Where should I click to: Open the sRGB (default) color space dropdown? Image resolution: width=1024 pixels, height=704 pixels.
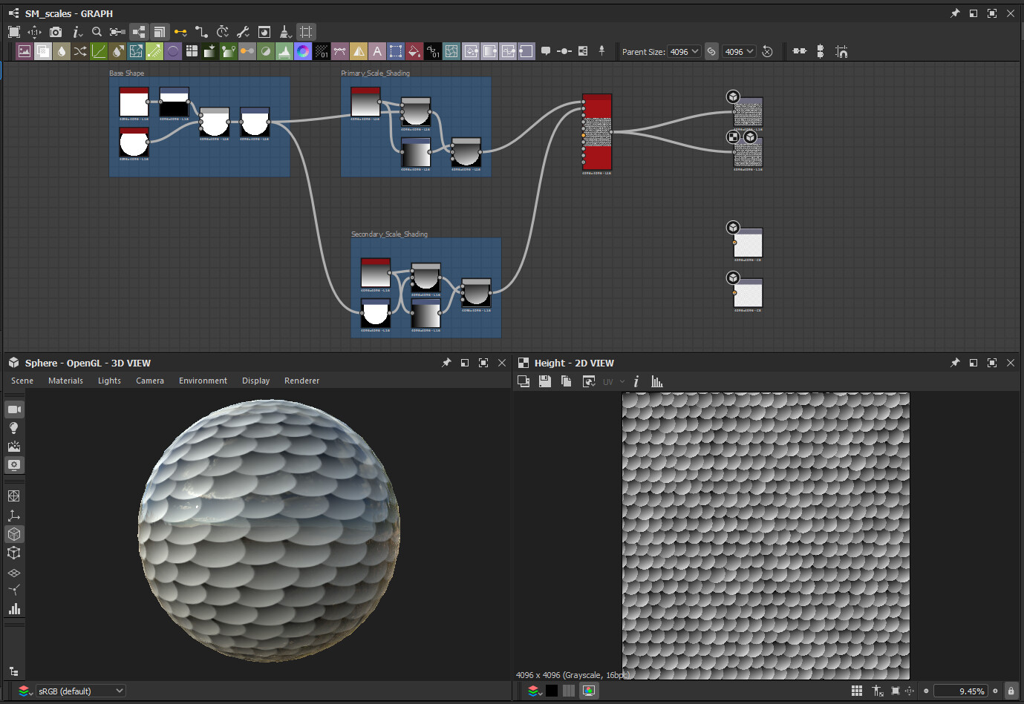[x=80, y=691]
